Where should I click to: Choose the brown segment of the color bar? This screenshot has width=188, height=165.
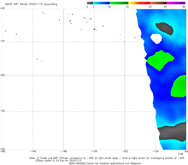pos(158,3)
